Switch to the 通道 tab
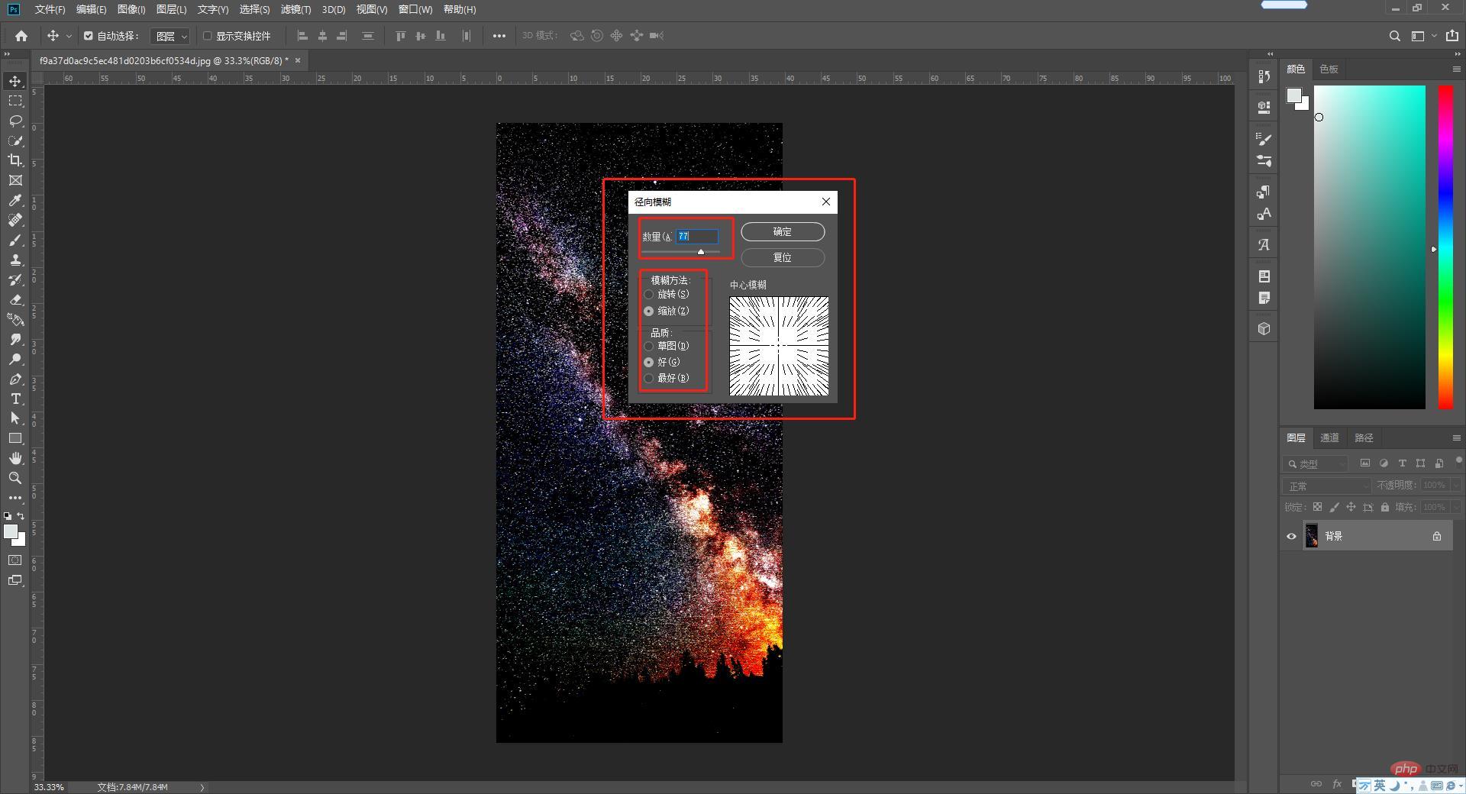The image size is (1466, 794). point(1329,437)
